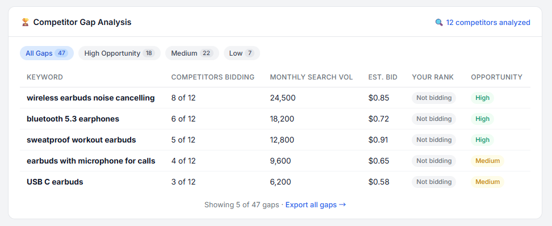
Task: Click the $0.65 estimated bid
Action: pyautogui.click(x=379, y=161)
